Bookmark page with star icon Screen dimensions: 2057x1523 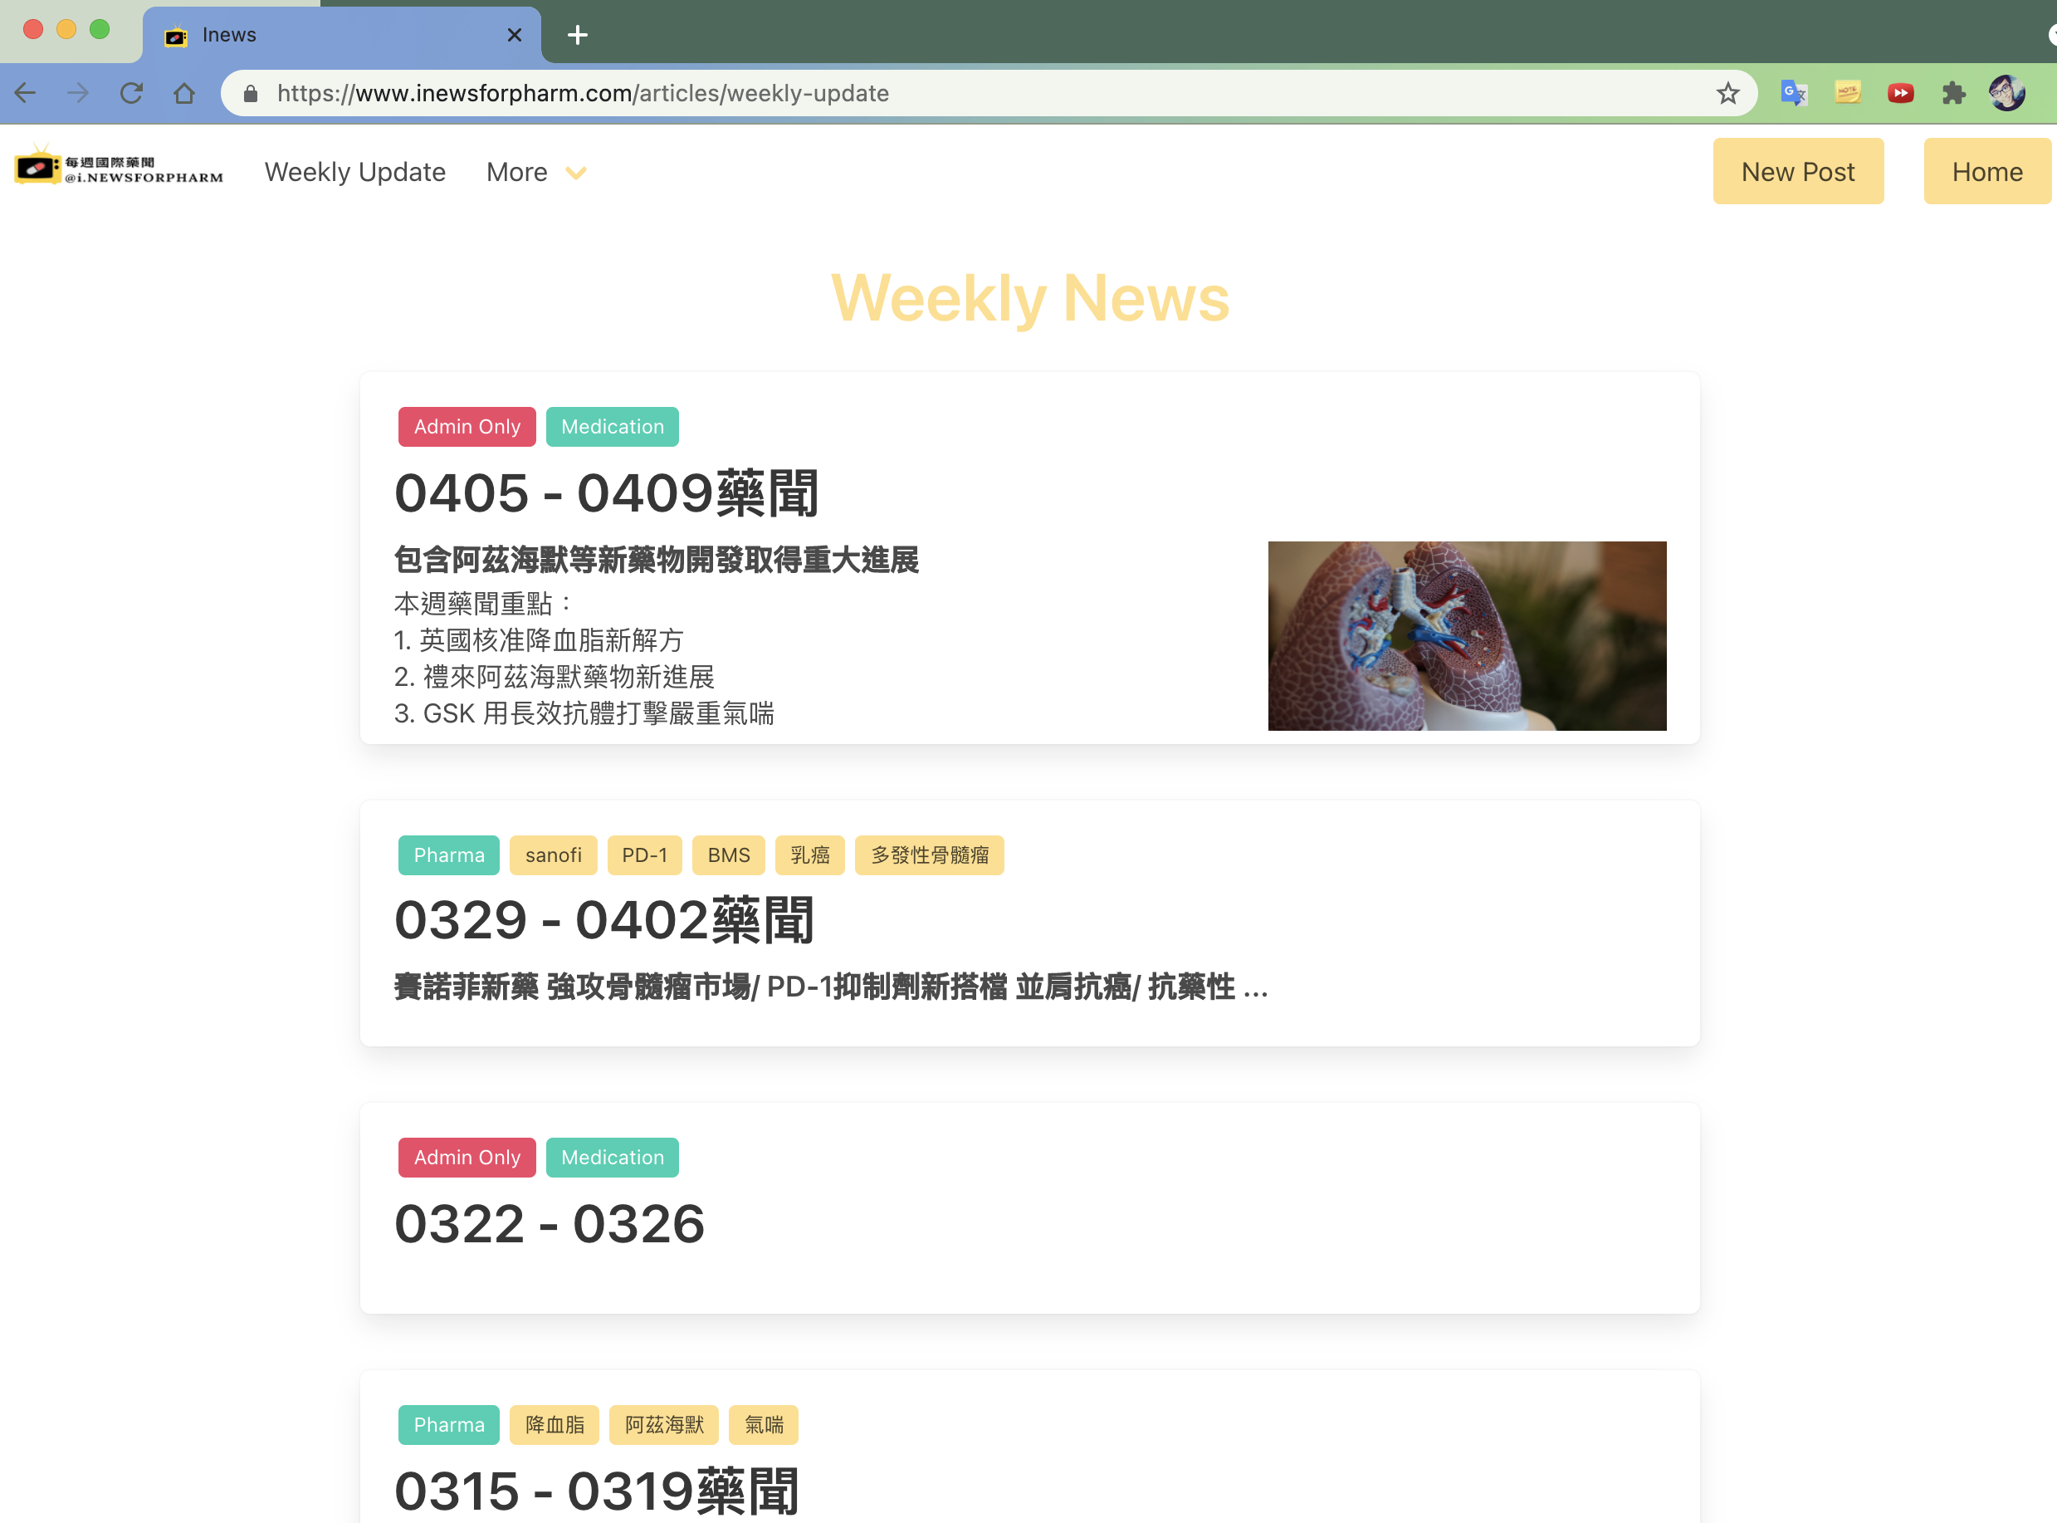1728,93
